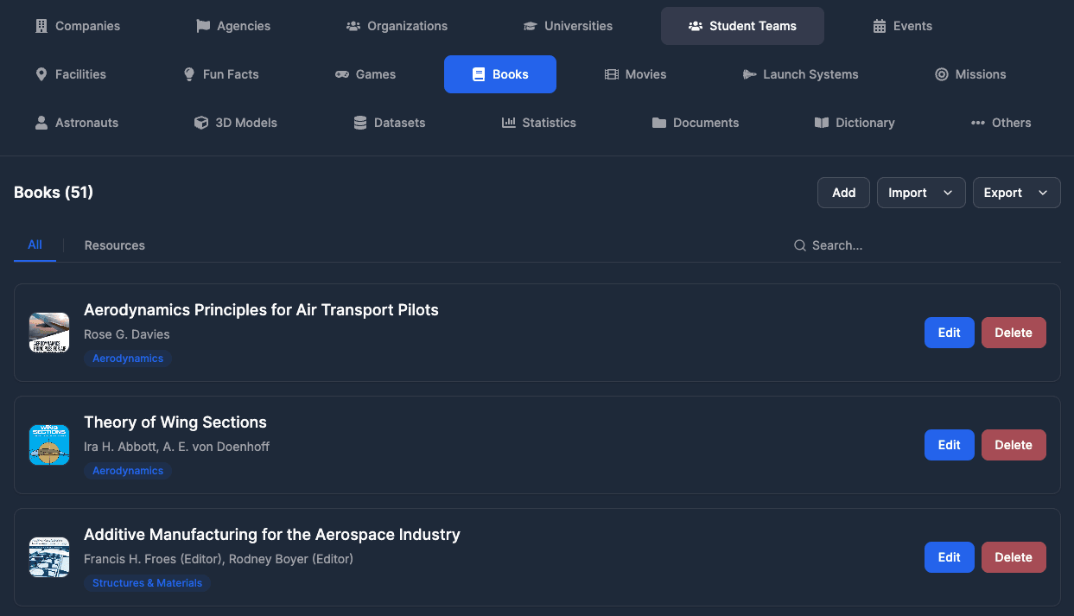Click the rocket icon beside Launch Systems

[x=749, y=74]
